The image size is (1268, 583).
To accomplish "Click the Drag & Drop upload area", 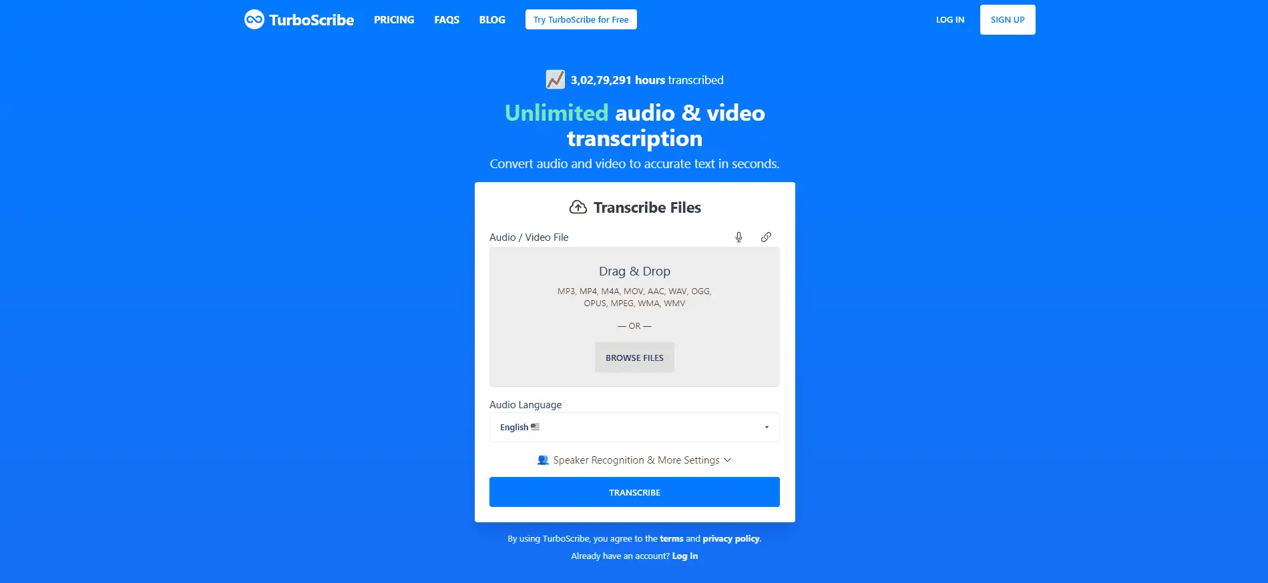I will point(634,317).
